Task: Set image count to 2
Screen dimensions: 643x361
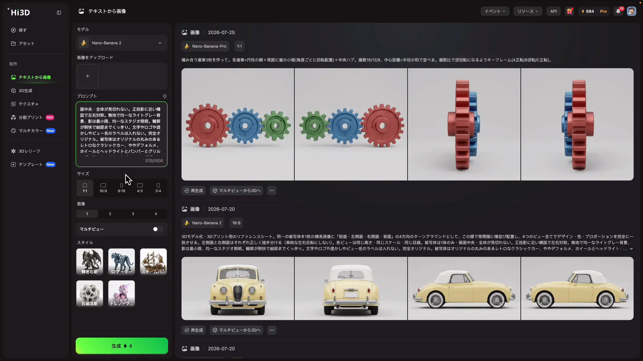Action: coord(110,214)
